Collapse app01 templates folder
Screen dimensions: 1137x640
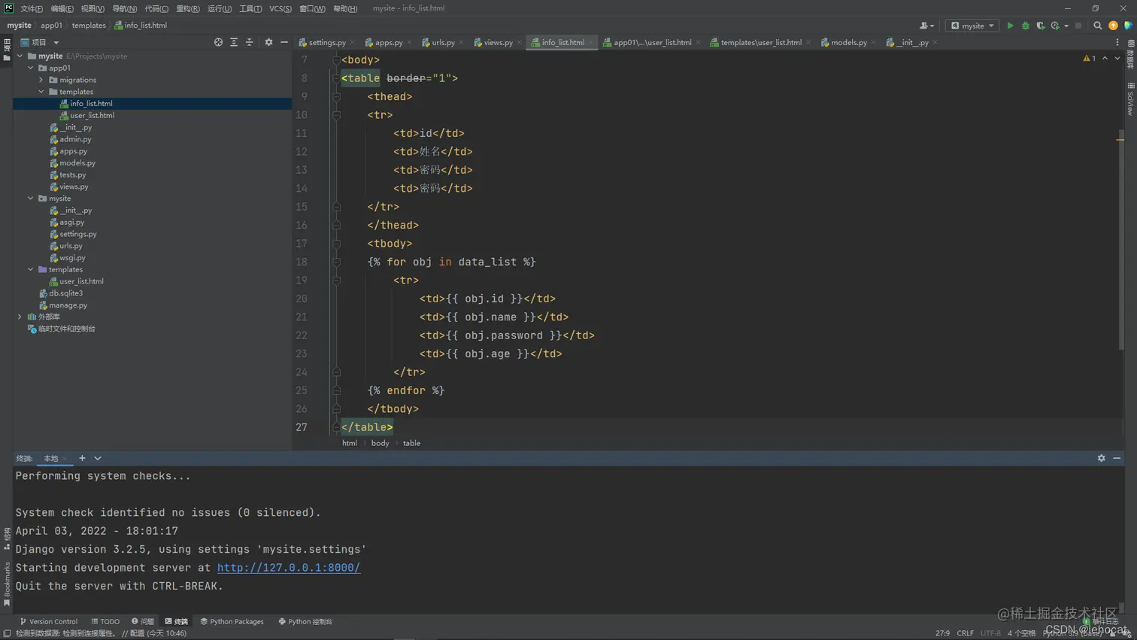click(41, 92)
